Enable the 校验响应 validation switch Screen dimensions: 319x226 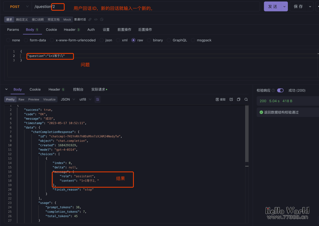coord(280,90)
